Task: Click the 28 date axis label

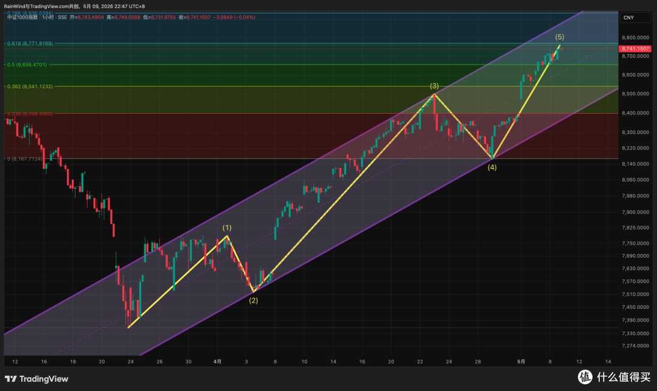Action: 478,362
